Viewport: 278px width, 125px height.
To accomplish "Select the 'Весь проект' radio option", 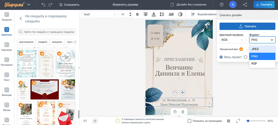I will pyautogui.click(x=221, y=57).
